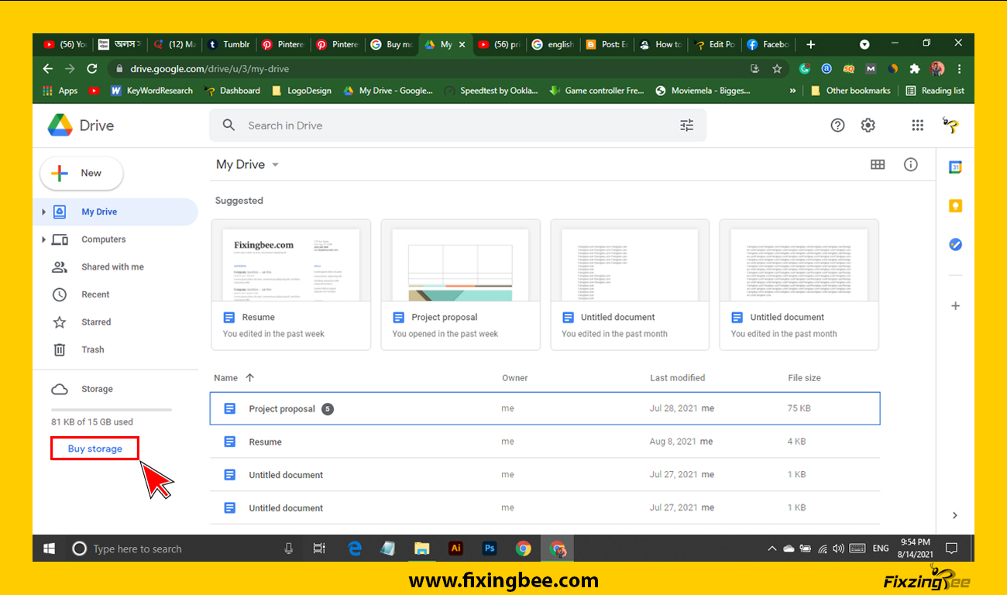This screenshot has height=595, width=1007.
Task: Click the New button
Action: coord(81,174)
